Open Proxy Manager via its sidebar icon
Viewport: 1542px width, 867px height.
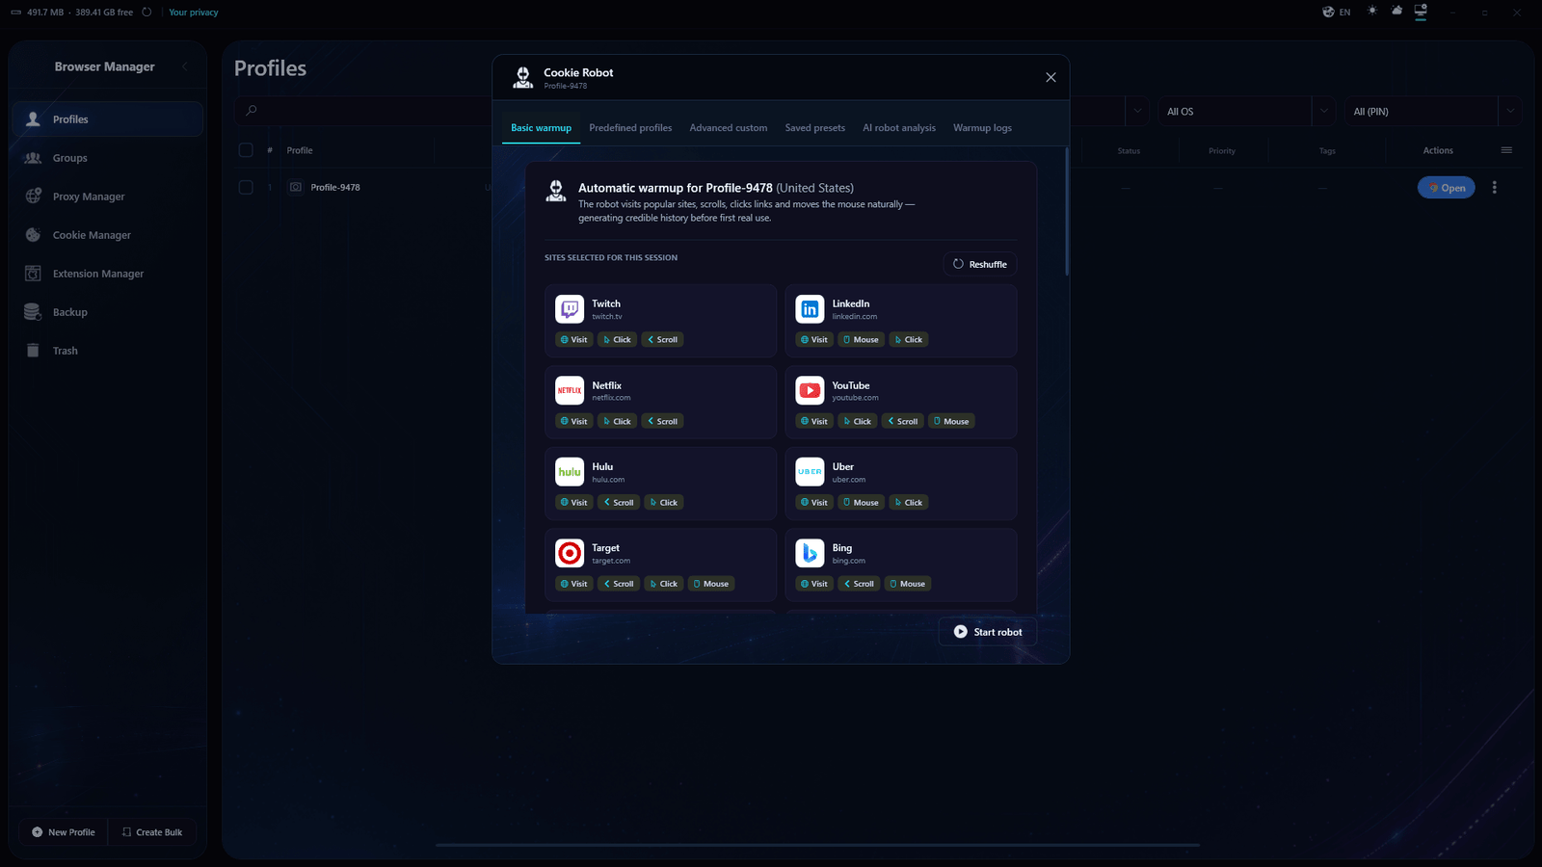[33, 196]
